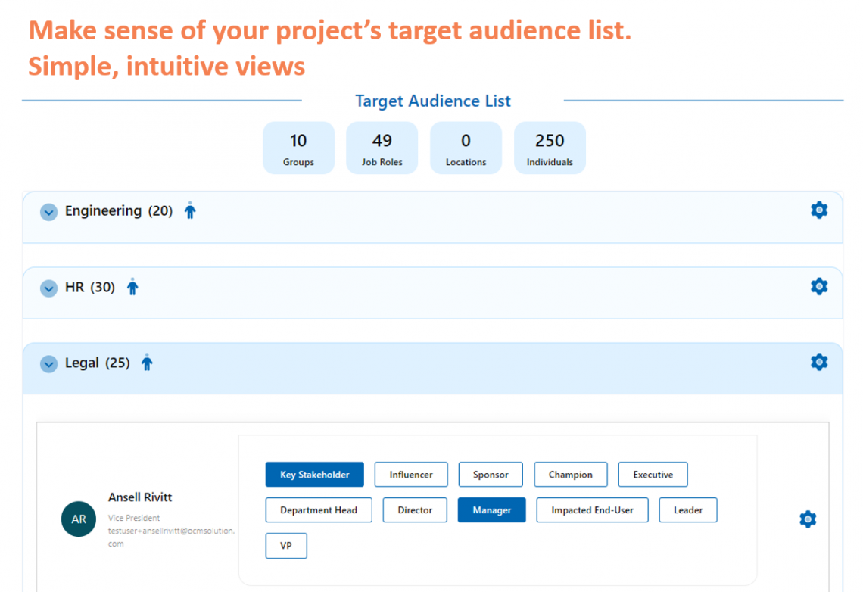Assign the VP role tag

tap(286, 545)
